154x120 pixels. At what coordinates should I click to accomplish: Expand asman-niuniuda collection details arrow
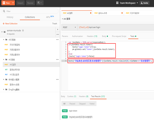coord(58,30)
